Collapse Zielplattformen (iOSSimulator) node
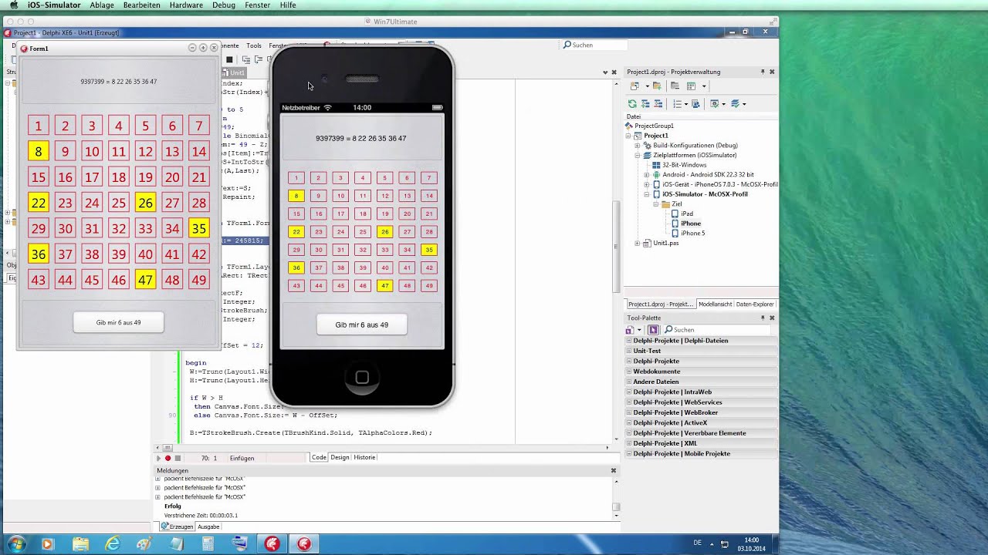 [637, 155]
